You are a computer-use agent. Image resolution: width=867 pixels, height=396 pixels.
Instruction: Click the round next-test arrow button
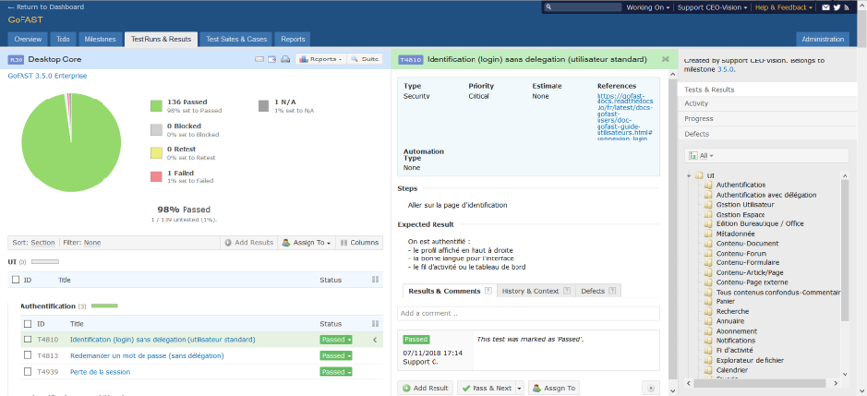pyautogui.click(x=651, y=388)
